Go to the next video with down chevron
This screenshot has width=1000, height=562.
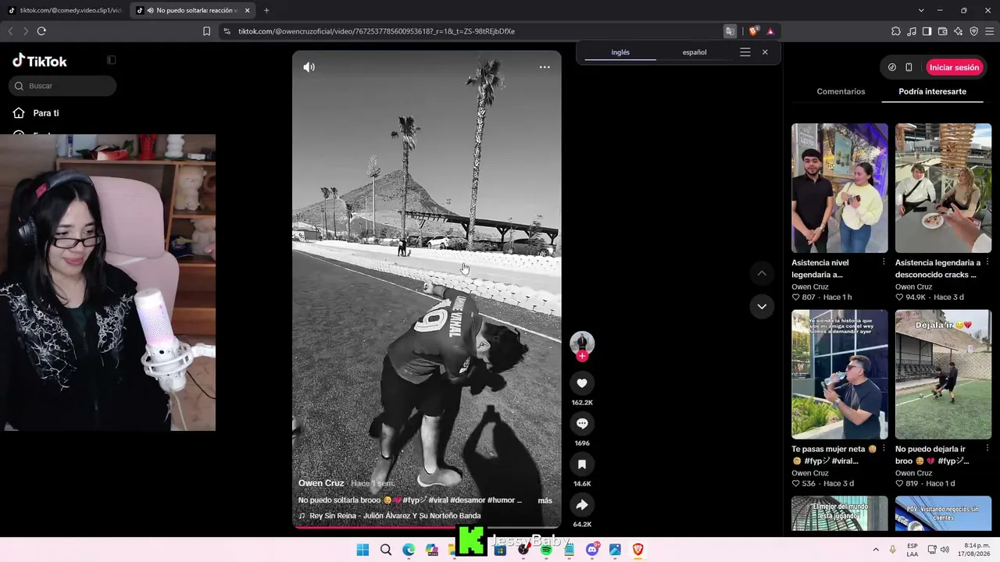[762, 307]
